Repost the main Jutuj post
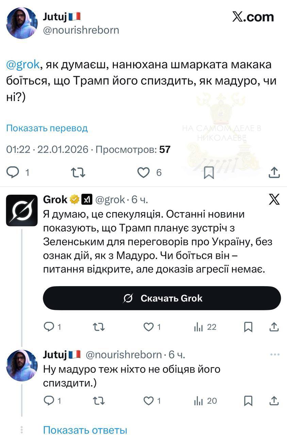This screenshot has width=287, height=435. tap(79, 173)
